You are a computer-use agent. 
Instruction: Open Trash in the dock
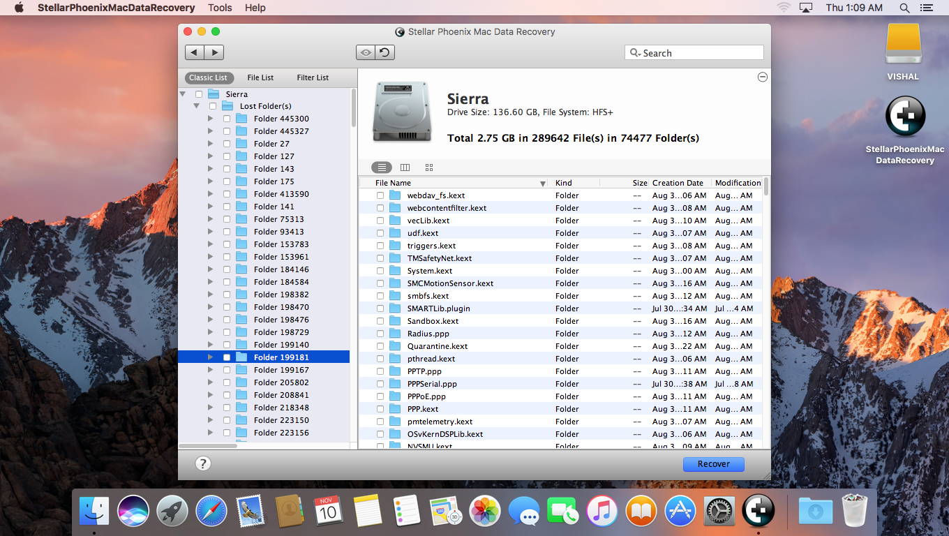854,512
